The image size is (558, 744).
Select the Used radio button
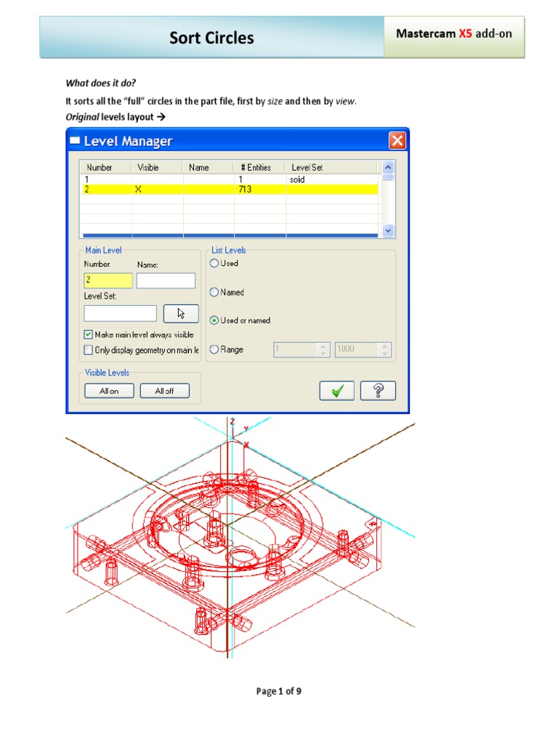pos(214,263)
